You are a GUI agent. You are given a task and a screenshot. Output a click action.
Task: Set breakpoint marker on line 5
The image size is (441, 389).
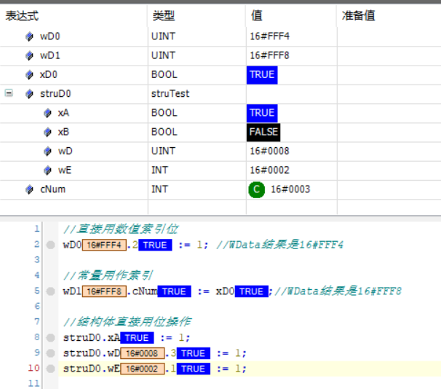[51, 291]
